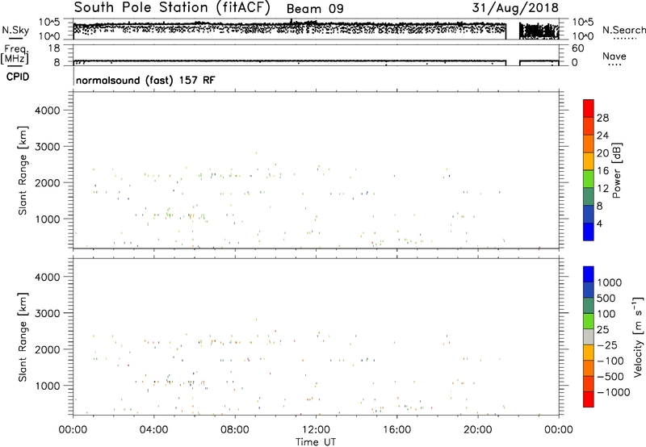Screen dimensions: 646x447
Task: Pick the yellow 16-20 dB power swatch
Action: [x=589, y=161]
